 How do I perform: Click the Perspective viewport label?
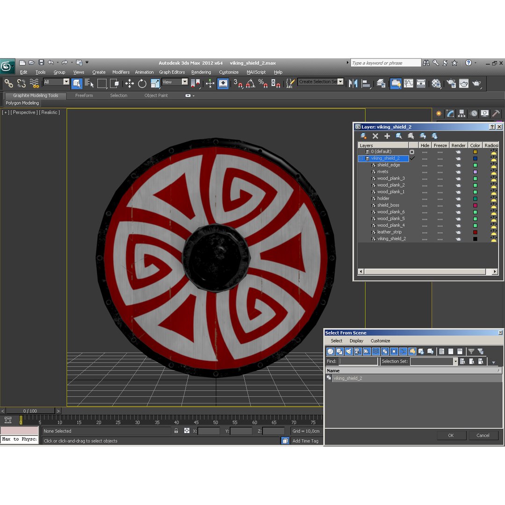click(x=24, y=112)
